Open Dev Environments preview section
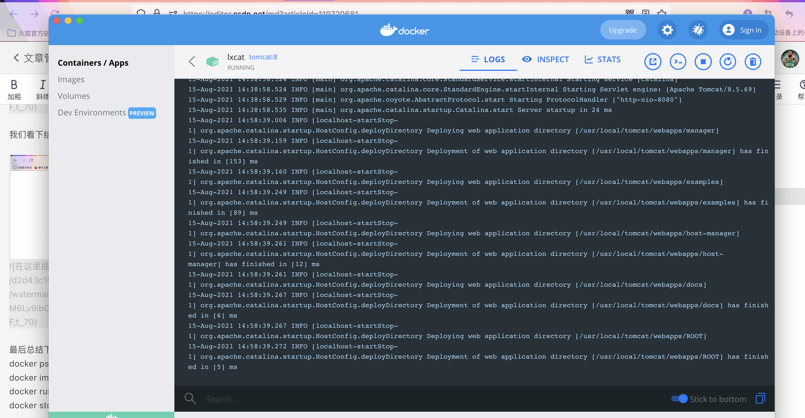The width and height of the screenshot is (805, 418). [x=91, y=112]
